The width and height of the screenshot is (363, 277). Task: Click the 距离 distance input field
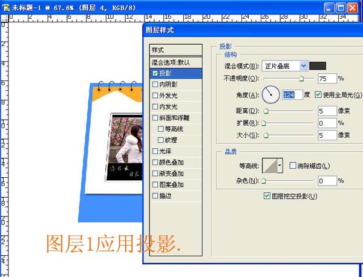click(327, 111)
